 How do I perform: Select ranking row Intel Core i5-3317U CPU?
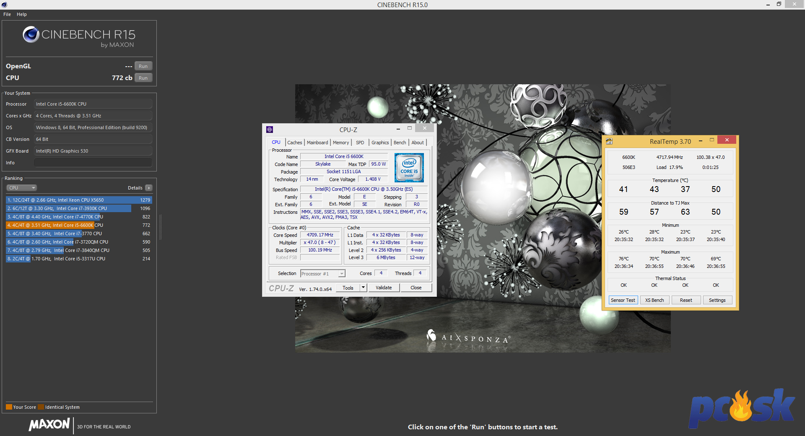point(79,259)
